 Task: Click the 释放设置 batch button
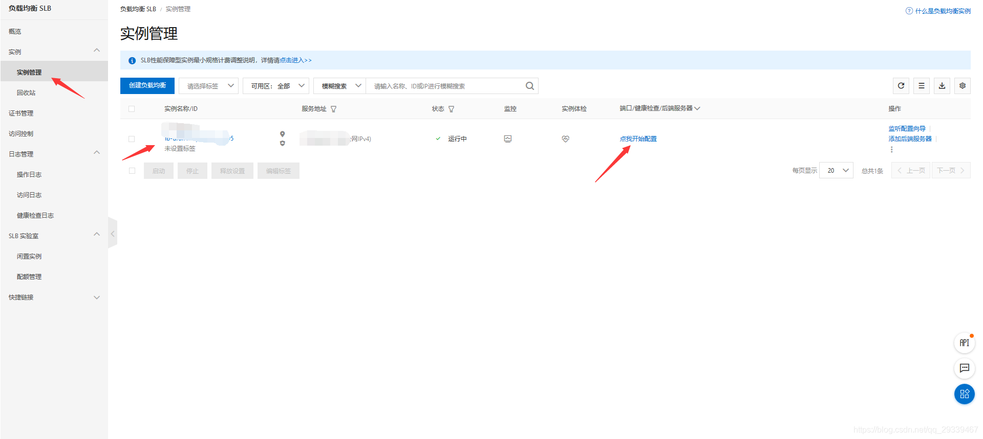[232, 171]
